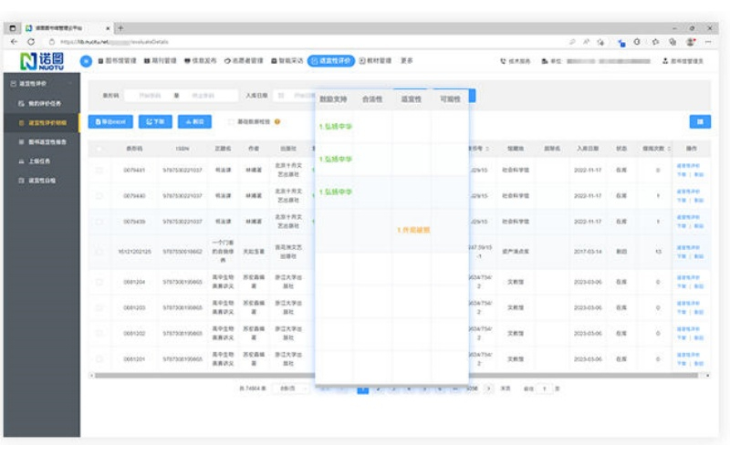Open the rows-per-page dropdown in pagination
This screenshot has height=456, width=730.
290,389
